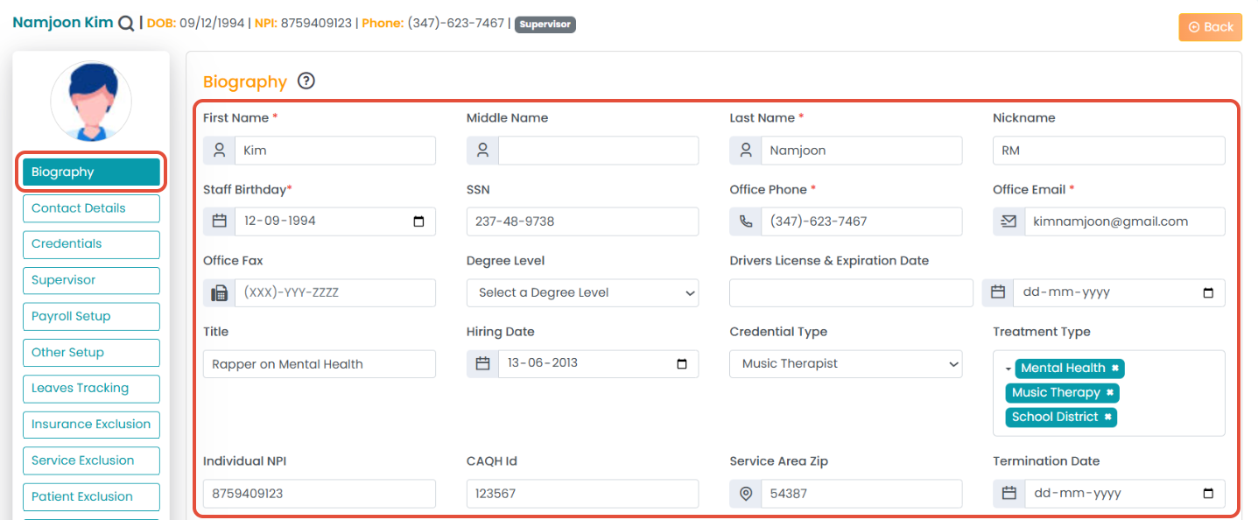1258x520 pixels.
Task: Open the Biography help question-mark icon
Action: (x=306, y=81)
